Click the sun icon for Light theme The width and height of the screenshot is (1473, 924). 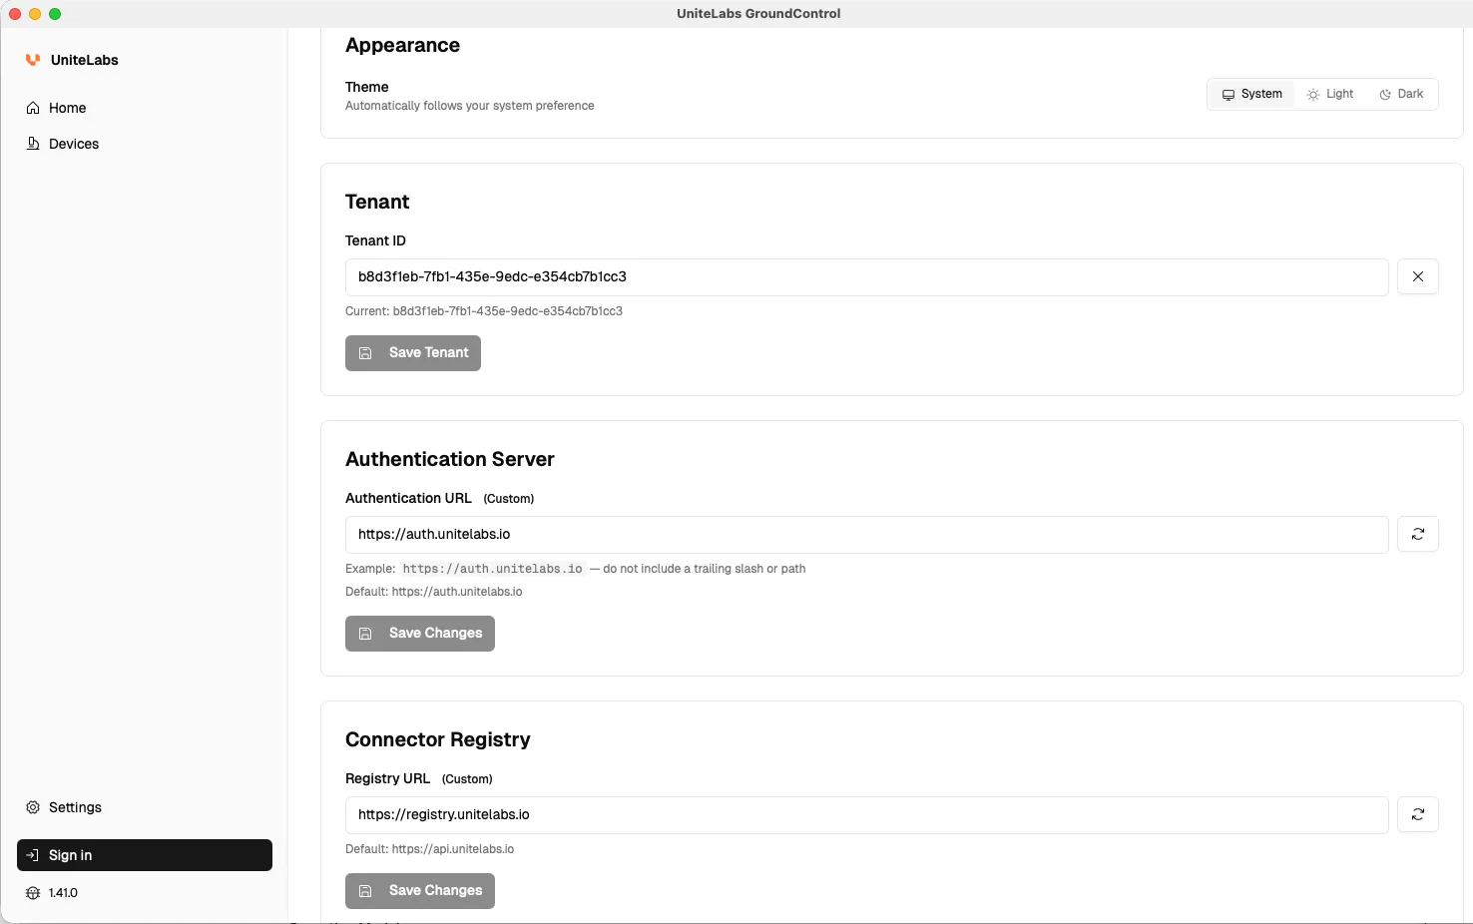(x=1313, y=95)
